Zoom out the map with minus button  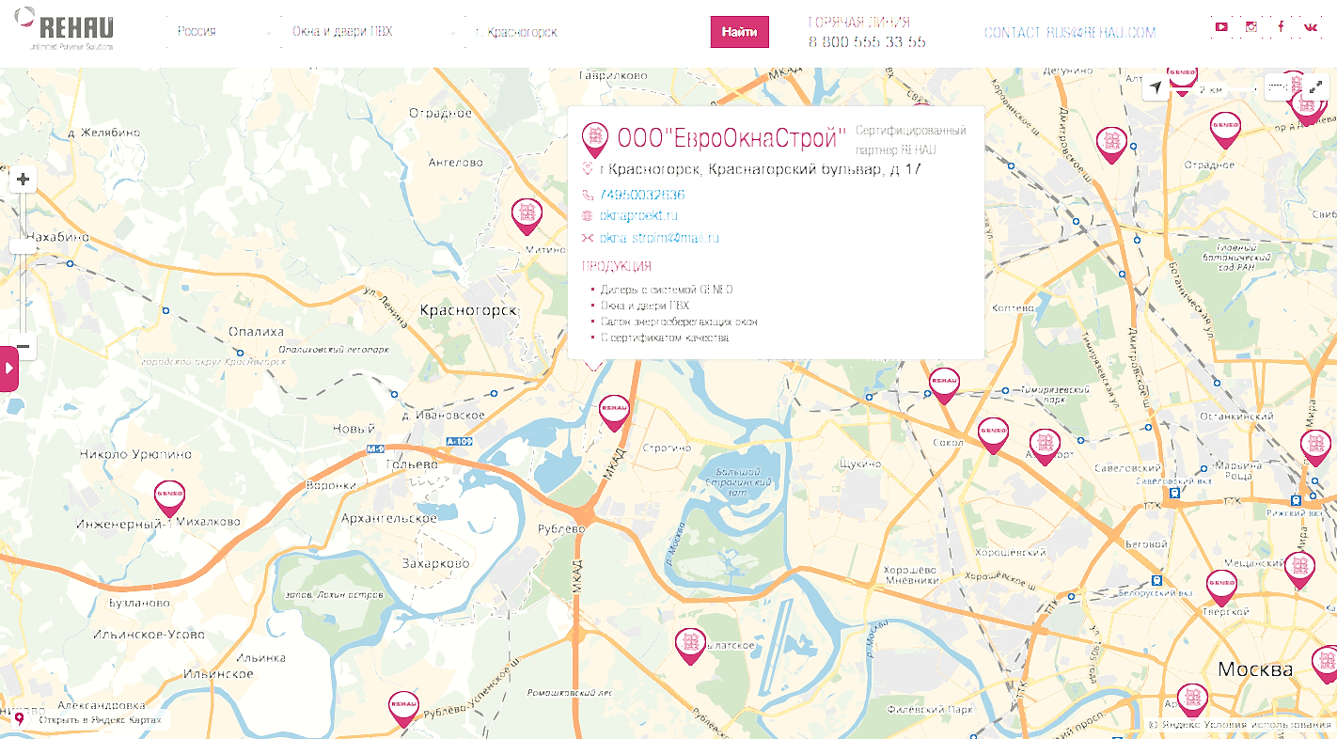24,347
